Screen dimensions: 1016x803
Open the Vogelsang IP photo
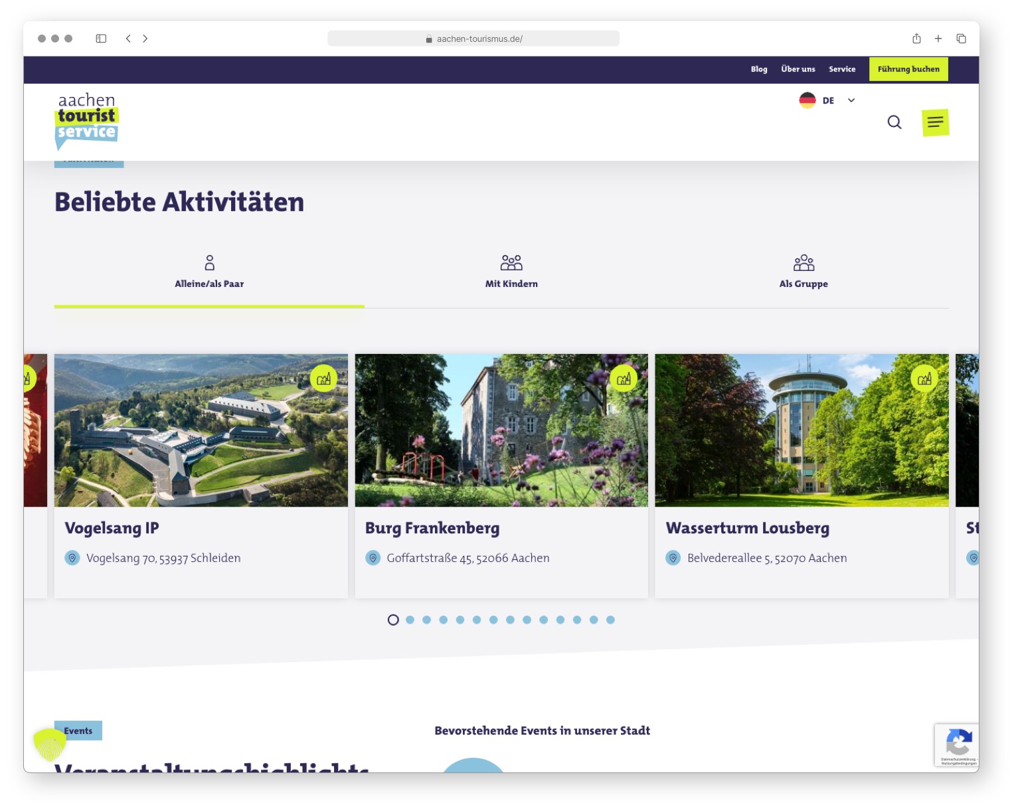point(201,430)
